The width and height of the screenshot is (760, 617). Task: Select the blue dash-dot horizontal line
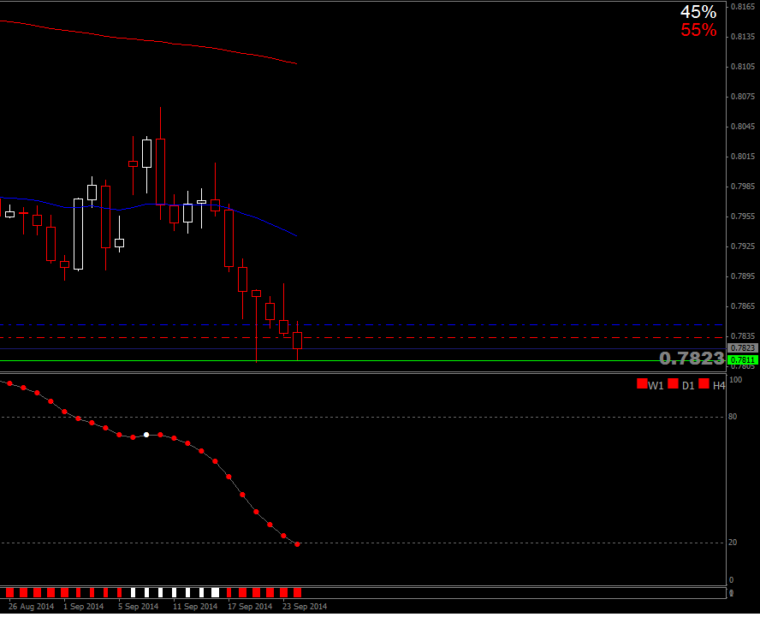click(361, 324)
